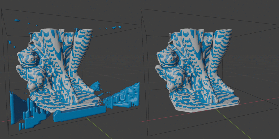
Task: Click the bounding box top-left corner in the right viewport
Action: 141,9
